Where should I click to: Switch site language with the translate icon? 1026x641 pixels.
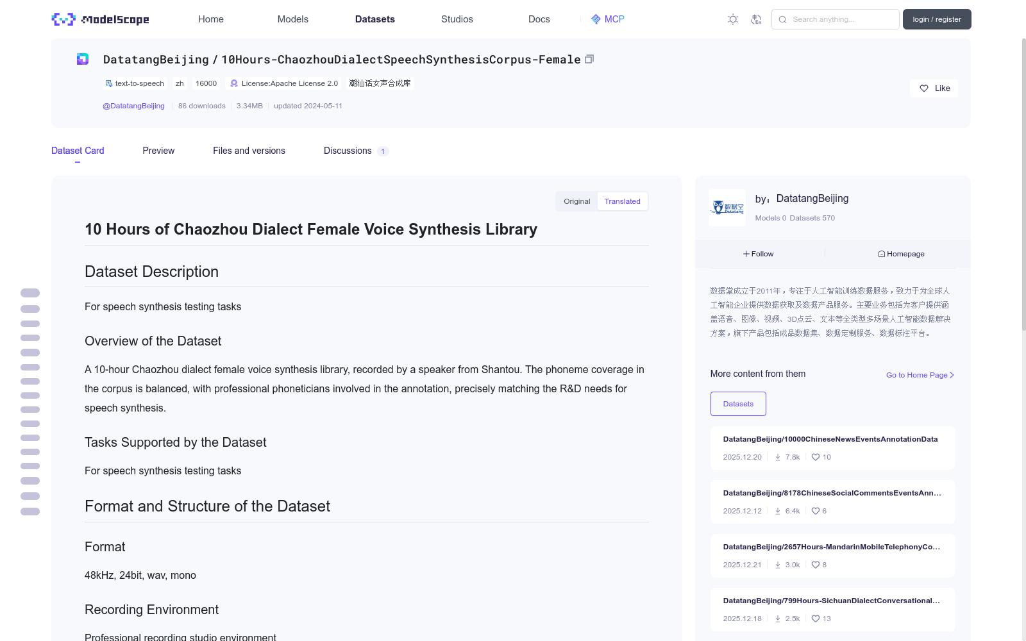click(x=756, y=19)
